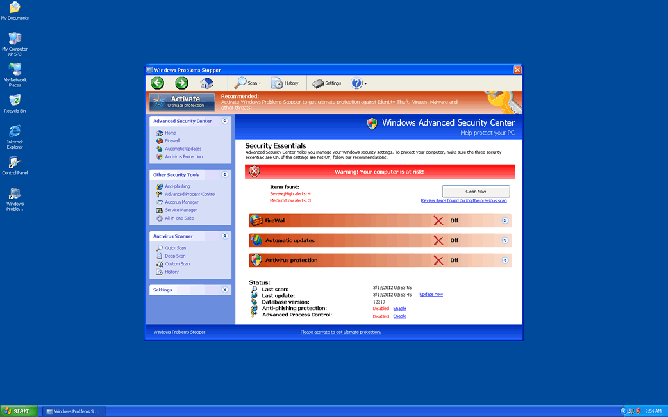
Task: Enable Anti-phishing protection
Action: 399,308
